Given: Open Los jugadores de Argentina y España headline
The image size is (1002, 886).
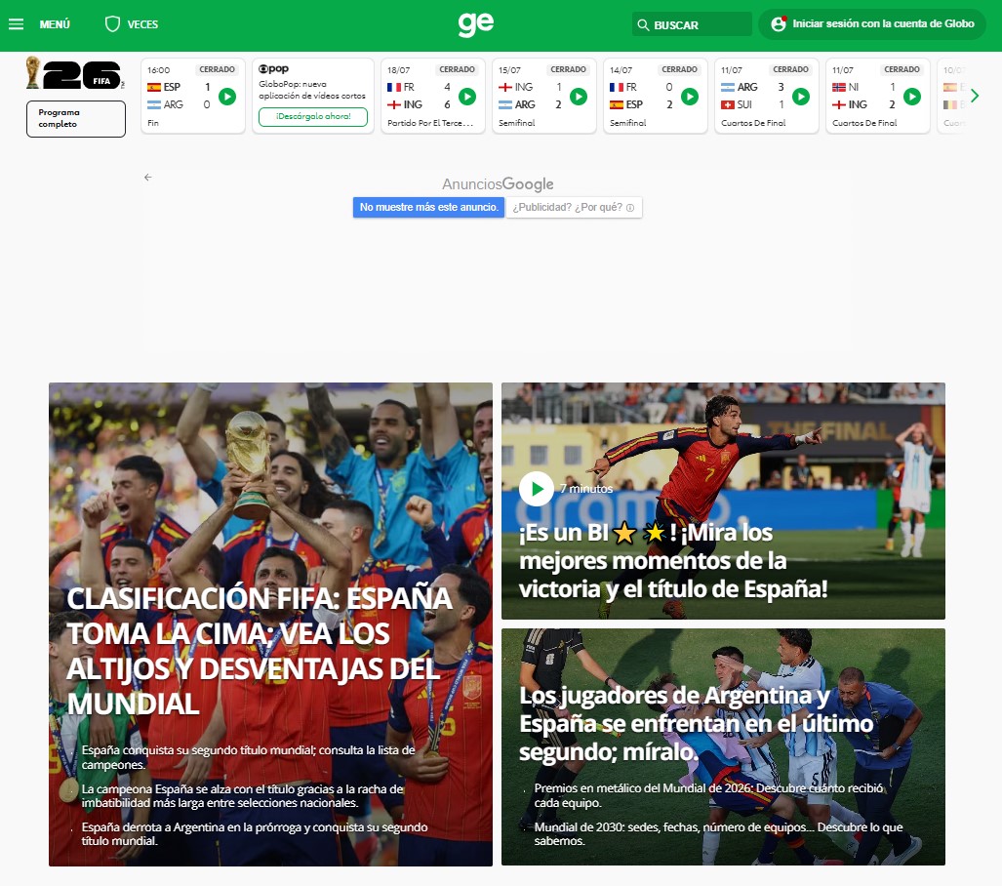Looking at the screenshot, I should [x=696, y=724].
